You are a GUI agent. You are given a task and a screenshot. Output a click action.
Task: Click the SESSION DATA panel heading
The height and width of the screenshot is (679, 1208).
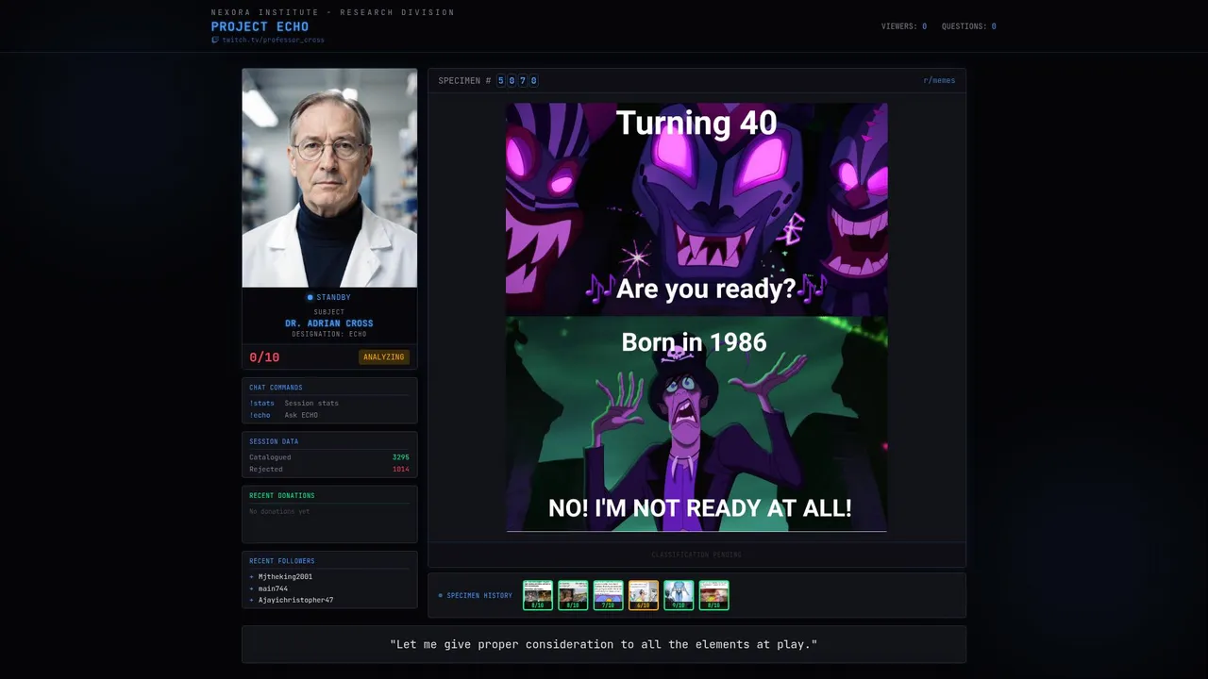[x=274, y=441]
